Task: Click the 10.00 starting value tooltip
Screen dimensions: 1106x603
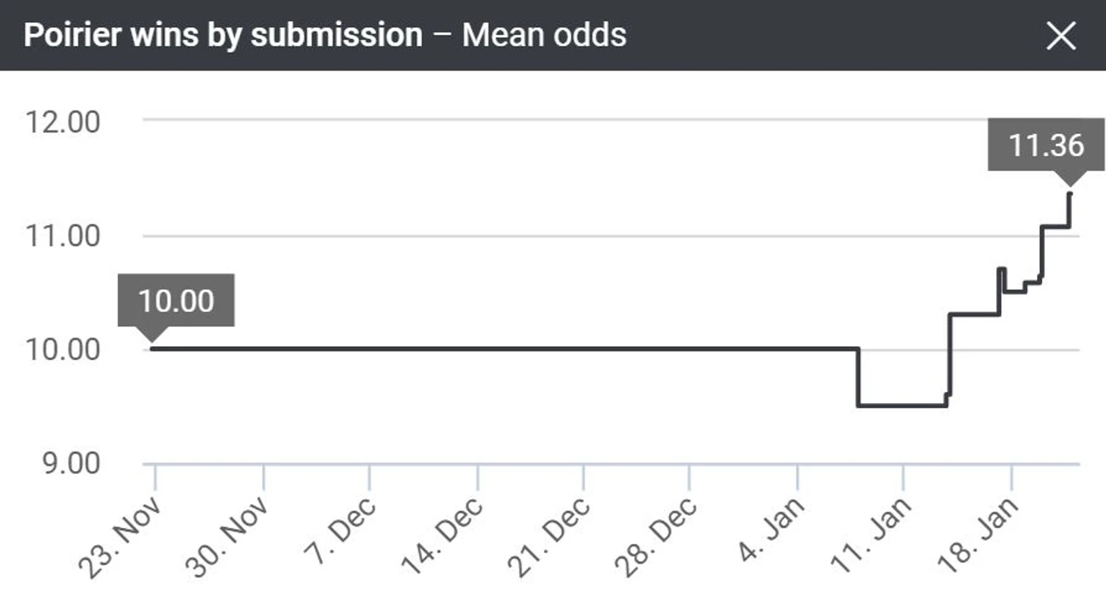Action: point(176,301)
